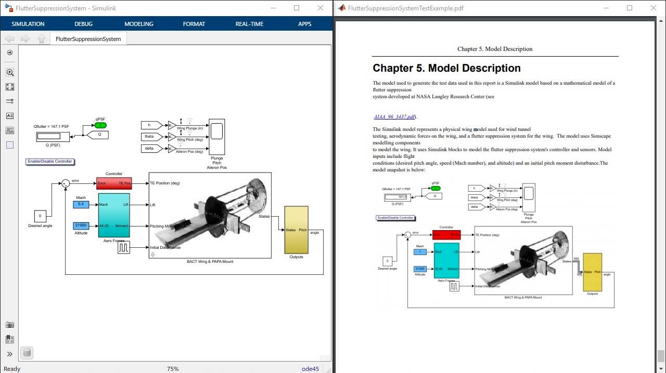This screenshot has height=373, width=666.
Task: Toggle the green qPSF indicator block
Action: [x=100, y=125]
